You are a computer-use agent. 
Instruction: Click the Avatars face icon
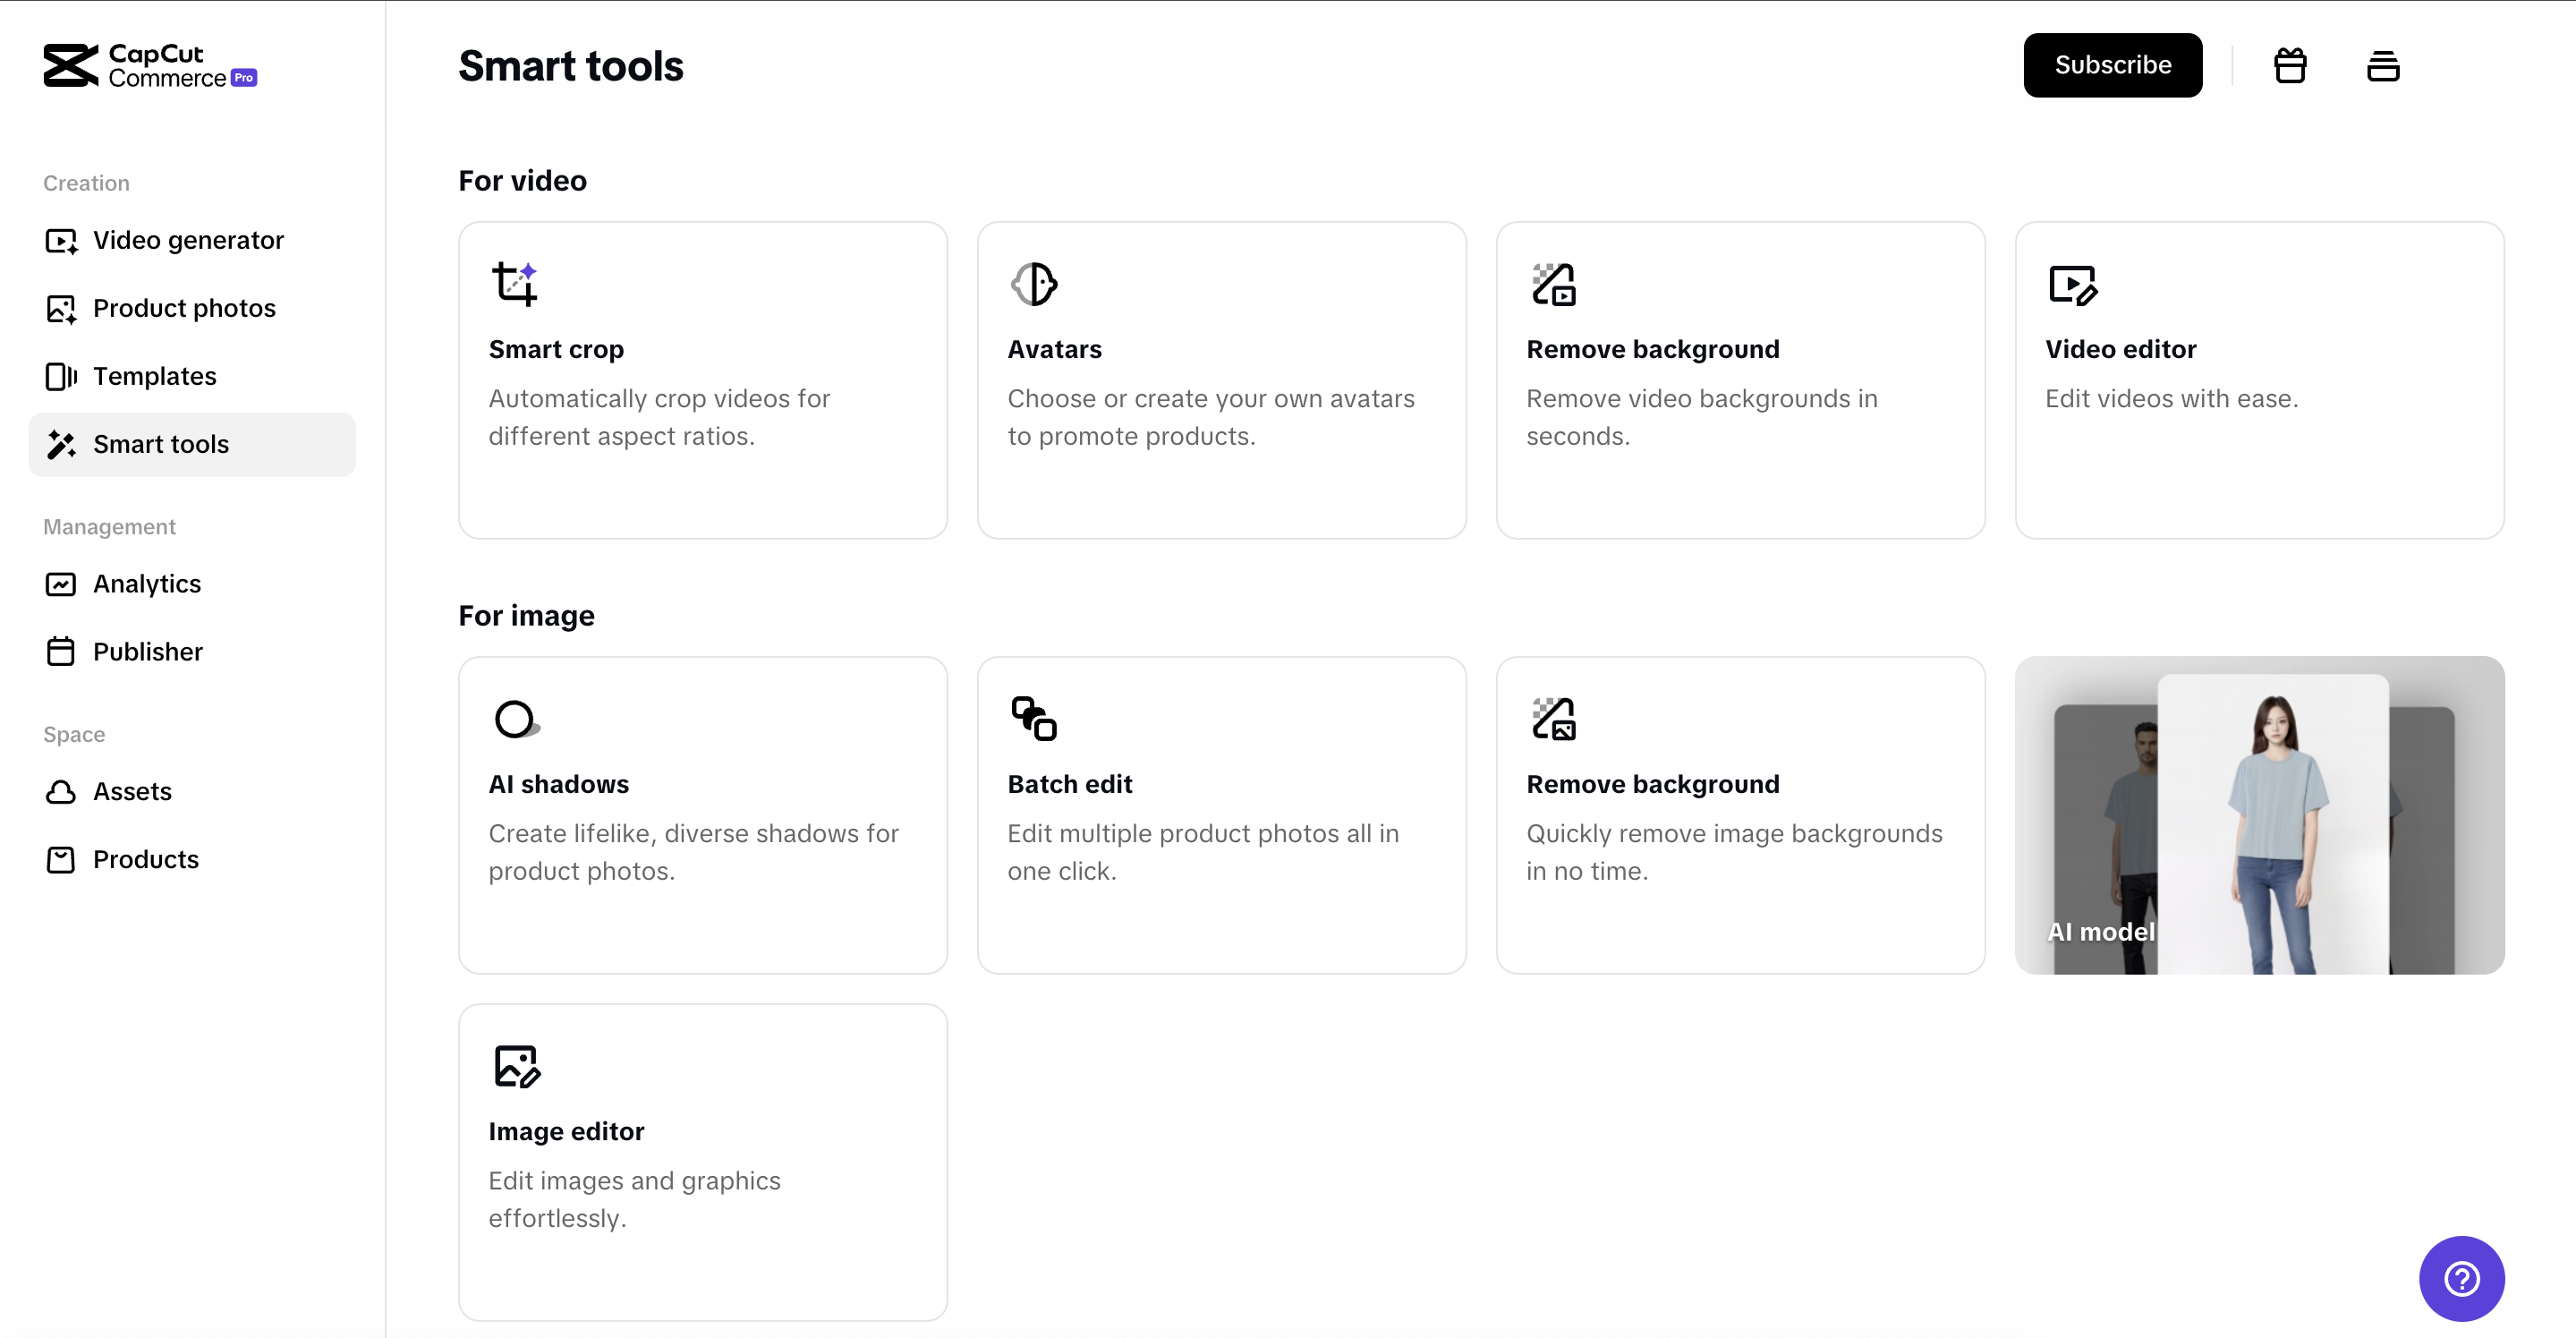(1034, 284)
